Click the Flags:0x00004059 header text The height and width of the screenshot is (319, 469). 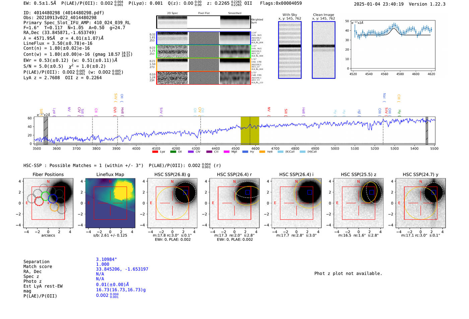281,3
